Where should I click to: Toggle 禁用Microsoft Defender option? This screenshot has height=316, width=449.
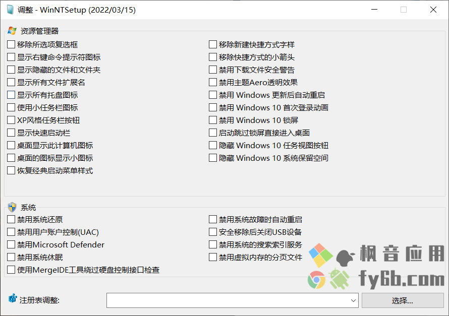[x=11, y=244]
